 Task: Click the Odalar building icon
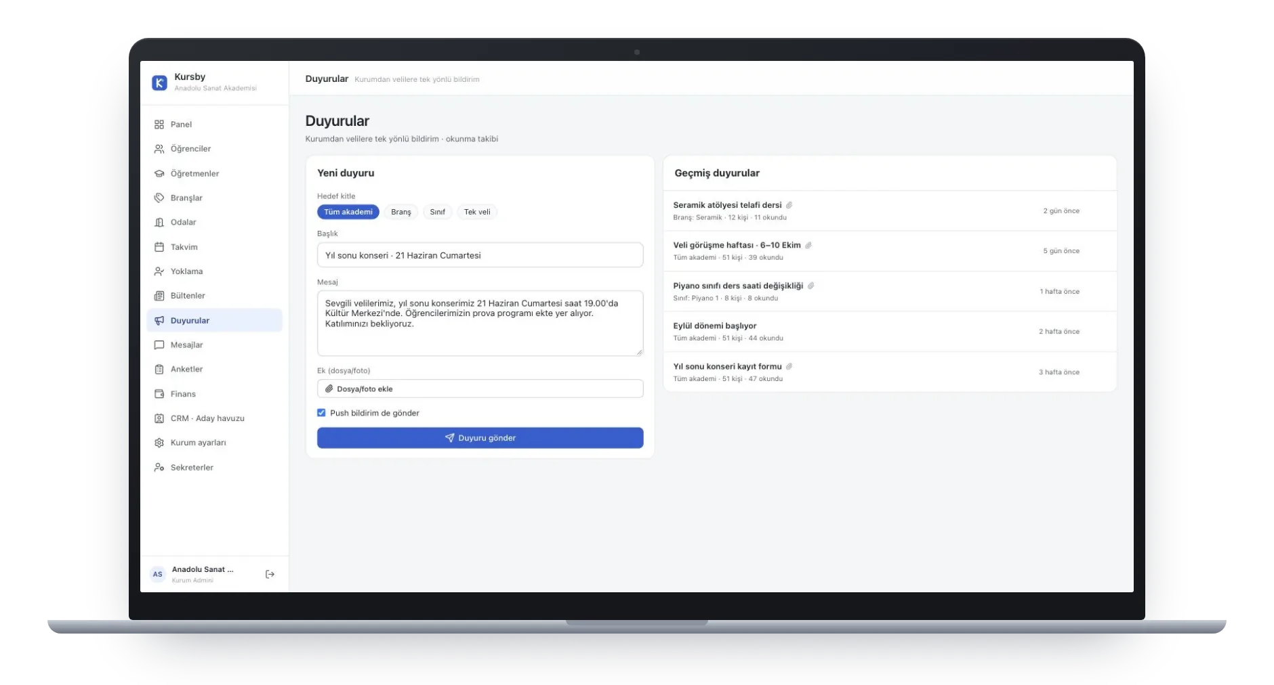pos(159,223)
